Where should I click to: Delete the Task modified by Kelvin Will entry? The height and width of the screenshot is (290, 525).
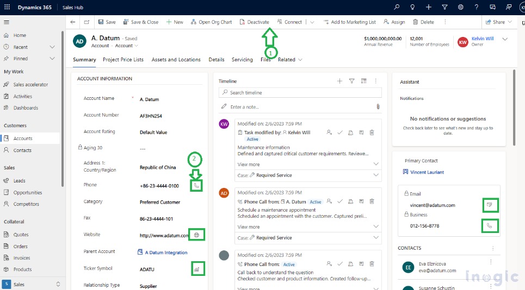coord(372,133)
